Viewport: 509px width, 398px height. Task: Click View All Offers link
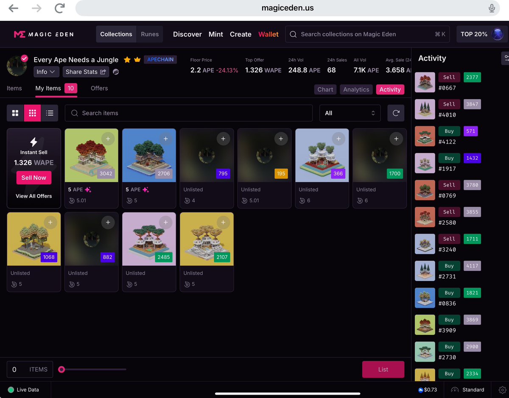[x=34, y=196]
